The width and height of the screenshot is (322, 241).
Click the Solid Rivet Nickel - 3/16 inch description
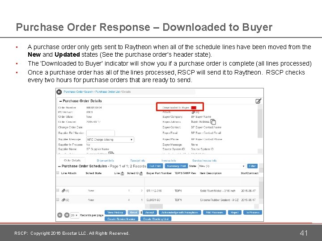tap(218, 191)
